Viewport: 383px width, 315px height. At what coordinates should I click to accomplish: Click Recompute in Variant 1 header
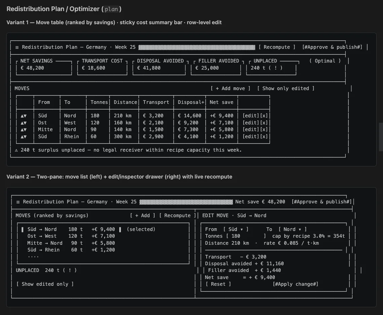(277, 47)
